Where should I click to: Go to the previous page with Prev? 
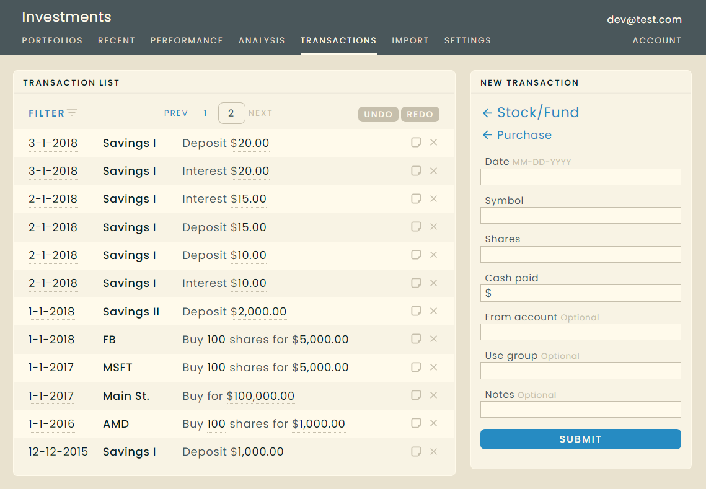176,113
